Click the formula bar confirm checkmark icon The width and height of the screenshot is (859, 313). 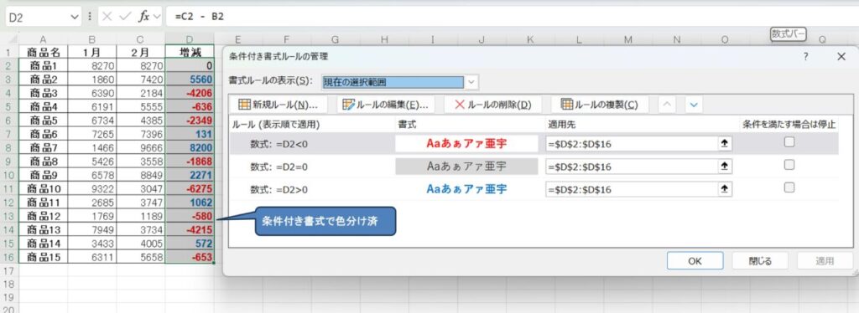pos(125,17)
